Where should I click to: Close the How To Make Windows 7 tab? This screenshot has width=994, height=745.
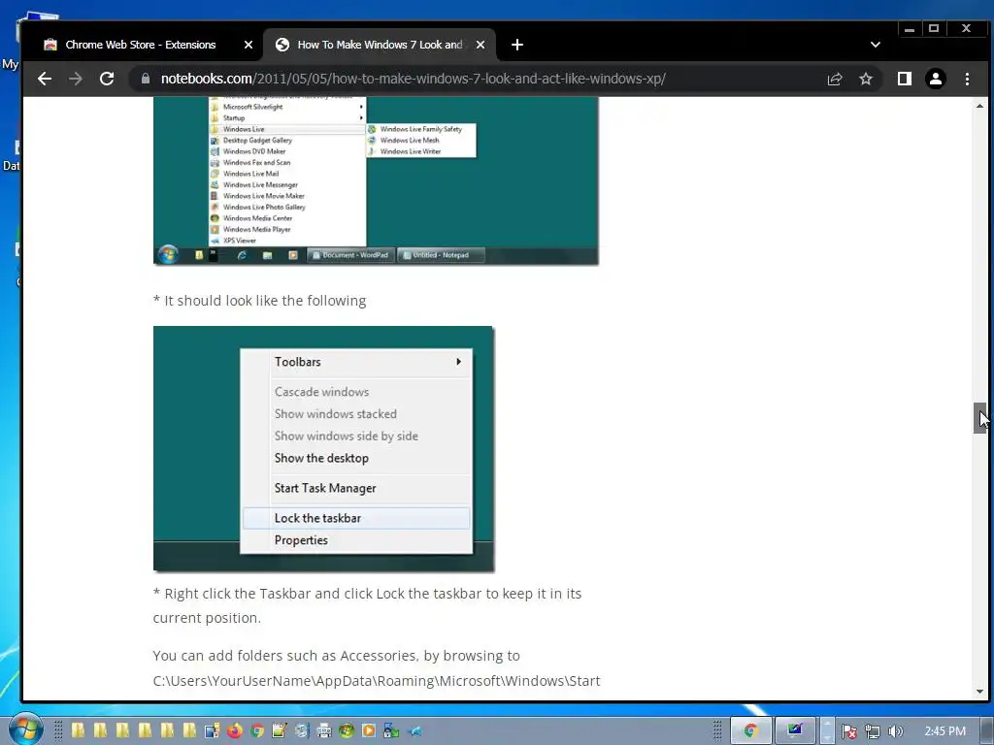tap(480, 45)
